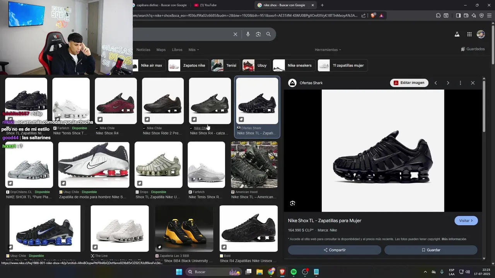Image resolution: width=495 pixels, height=278 pixels.
Task: Show hidden system tray icons
Action: [x=425, y=272]
